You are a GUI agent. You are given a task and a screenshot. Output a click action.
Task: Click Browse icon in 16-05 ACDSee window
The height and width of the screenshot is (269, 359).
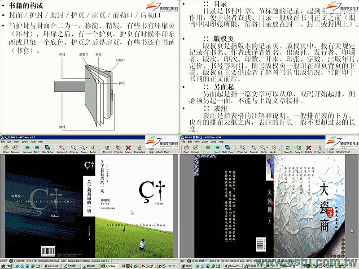[195, 149]
